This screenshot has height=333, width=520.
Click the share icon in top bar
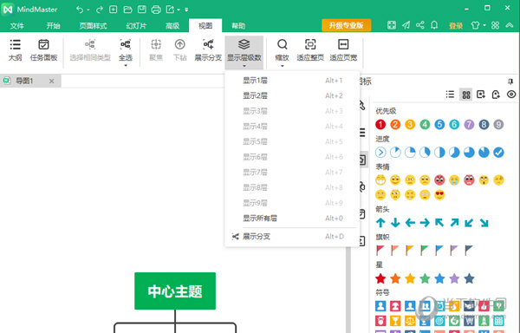coord(420,25)
